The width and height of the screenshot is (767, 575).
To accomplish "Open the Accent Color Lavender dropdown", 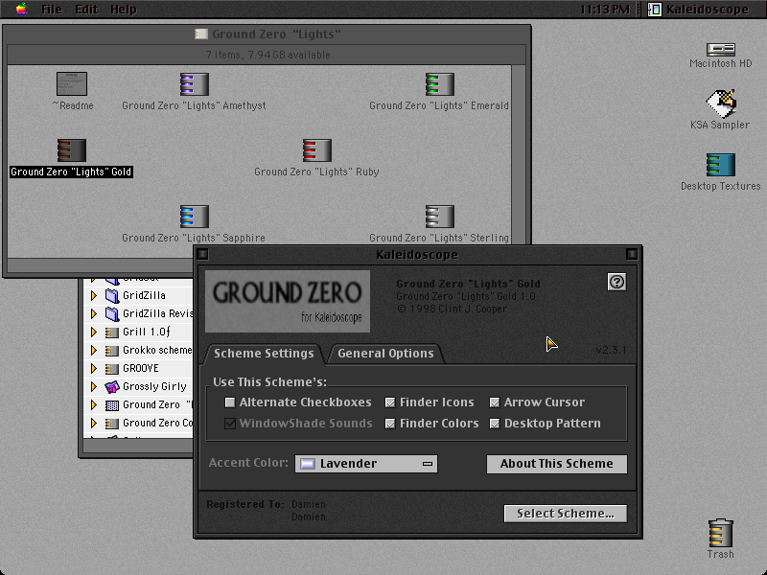I will tap(366, 464).
